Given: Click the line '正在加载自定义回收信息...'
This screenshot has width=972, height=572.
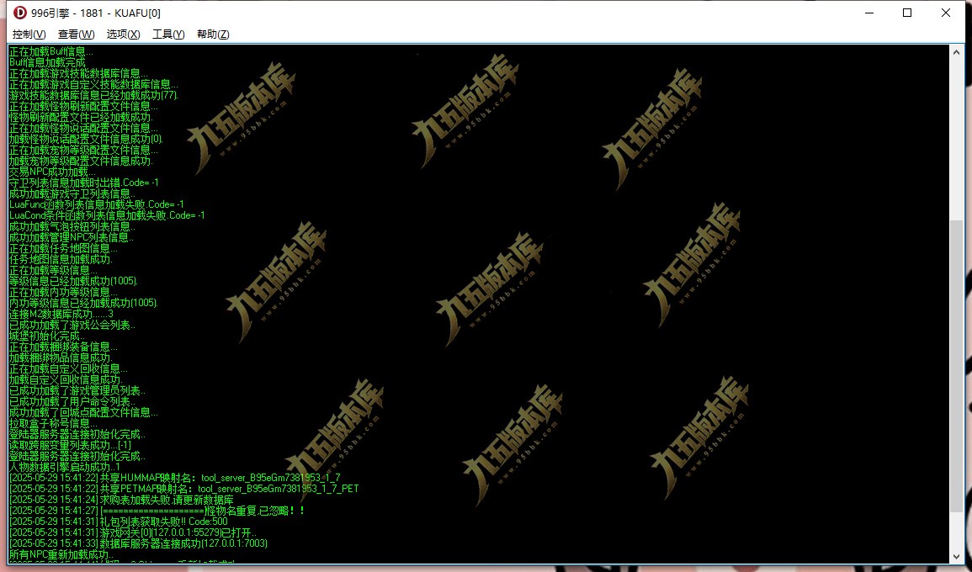Looking at the screenshot, I should coord(68,368).
